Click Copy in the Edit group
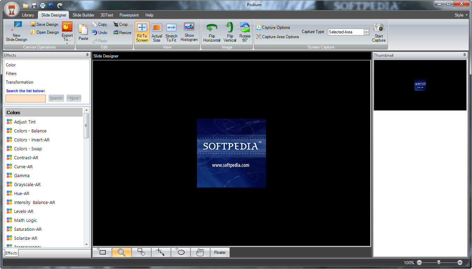 click(100, 24)
